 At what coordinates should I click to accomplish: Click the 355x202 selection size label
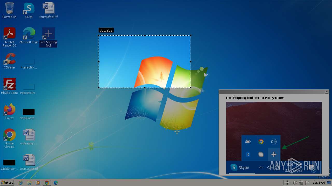tap(106, 30)
